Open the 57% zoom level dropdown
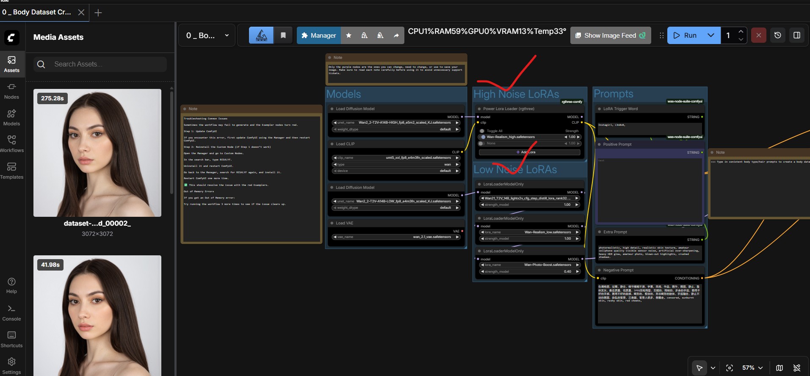This screenshot has height=376, width=810. (x=752, y=368)
